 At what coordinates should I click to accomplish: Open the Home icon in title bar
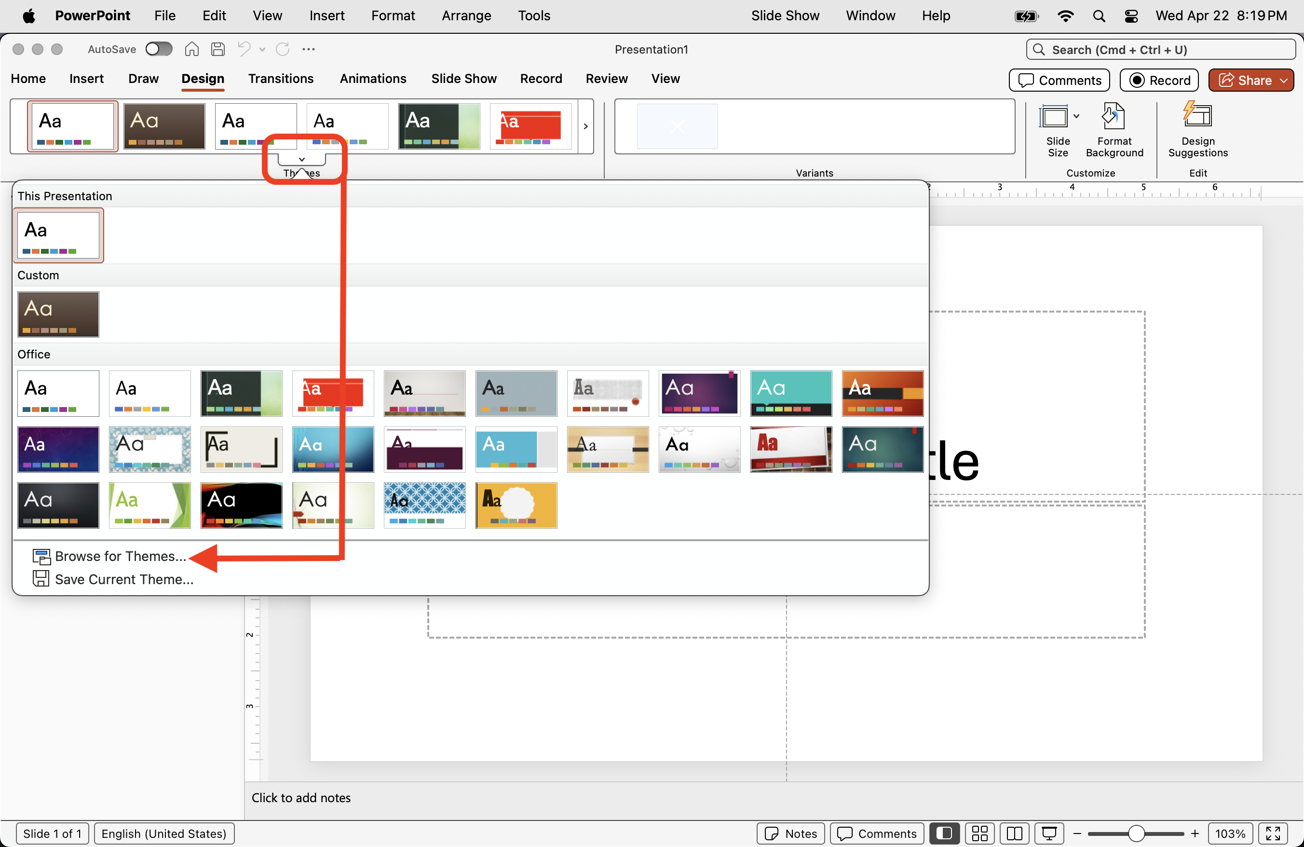coord(192,49)
